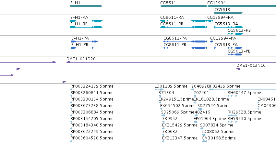Select the EK212347.5prime EST label
The width and height of the screenshot is (276, 143).
[180, 138]
